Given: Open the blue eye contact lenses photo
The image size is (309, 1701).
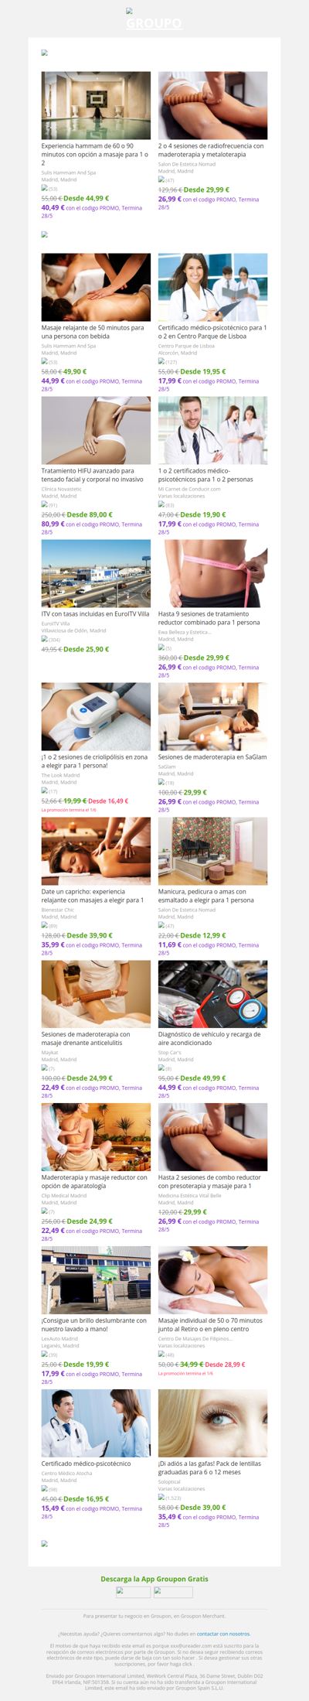Looking at the screenshot, I should [213, 1423].
